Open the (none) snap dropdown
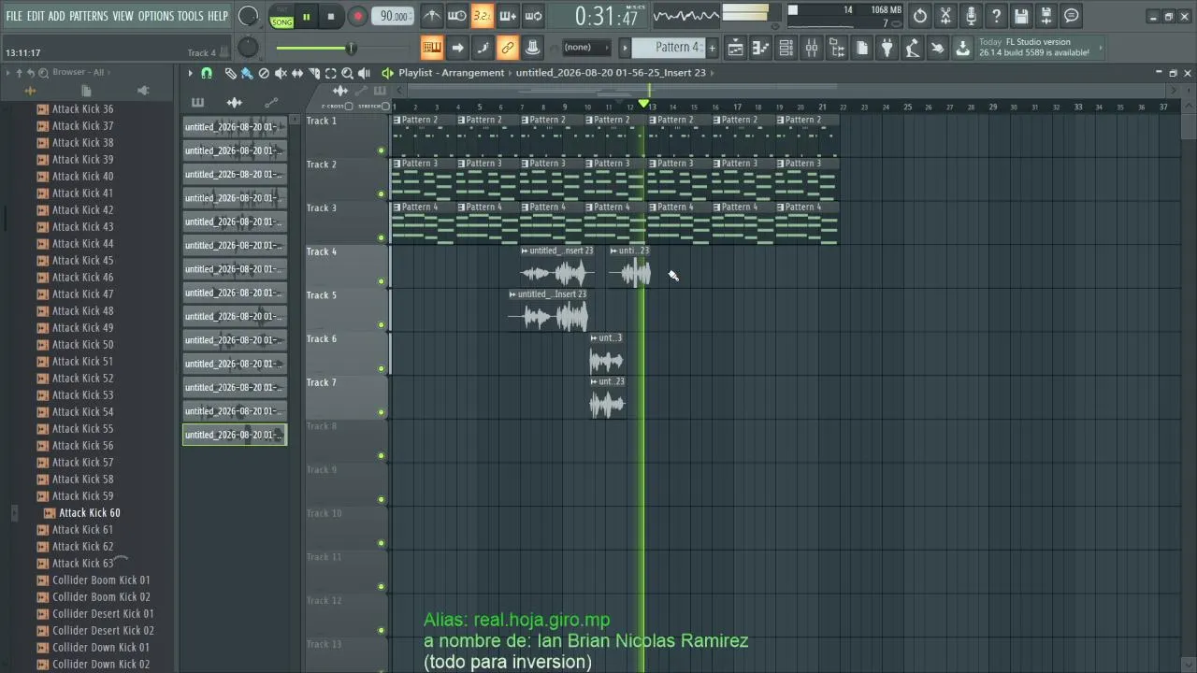1197x673 pixels. coord(585,48)
